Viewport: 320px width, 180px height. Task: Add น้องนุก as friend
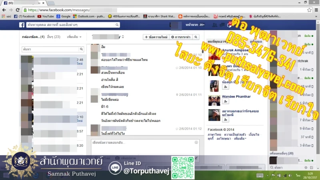(x=225, y=87)
